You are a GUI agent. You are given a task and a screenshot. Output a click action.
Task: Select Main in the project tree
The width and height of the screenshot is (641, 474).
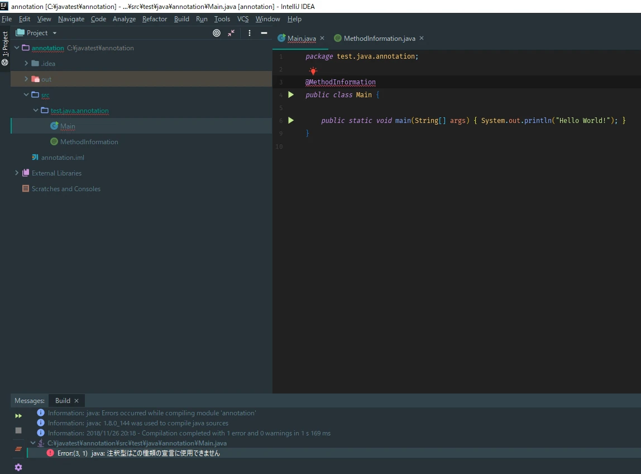coord(141,126)
